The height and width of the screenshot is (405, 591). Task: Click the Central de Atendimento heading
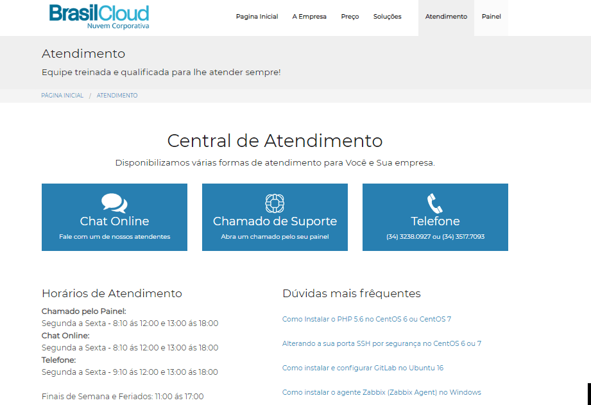click(x=275, y=141)
